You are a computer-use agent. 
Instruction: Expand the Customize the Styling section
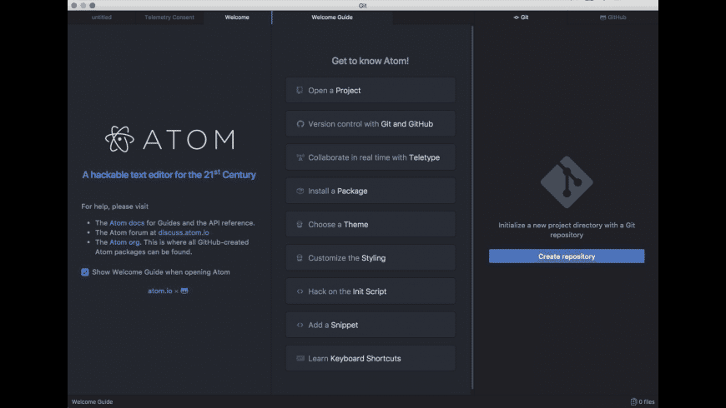371,258
